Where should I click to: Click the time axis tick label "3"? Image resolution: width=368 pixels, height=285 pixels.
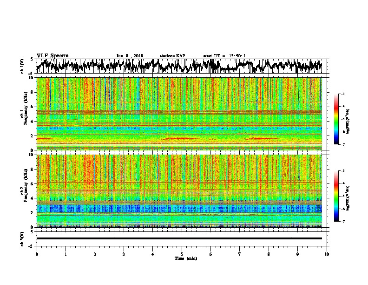124,254
